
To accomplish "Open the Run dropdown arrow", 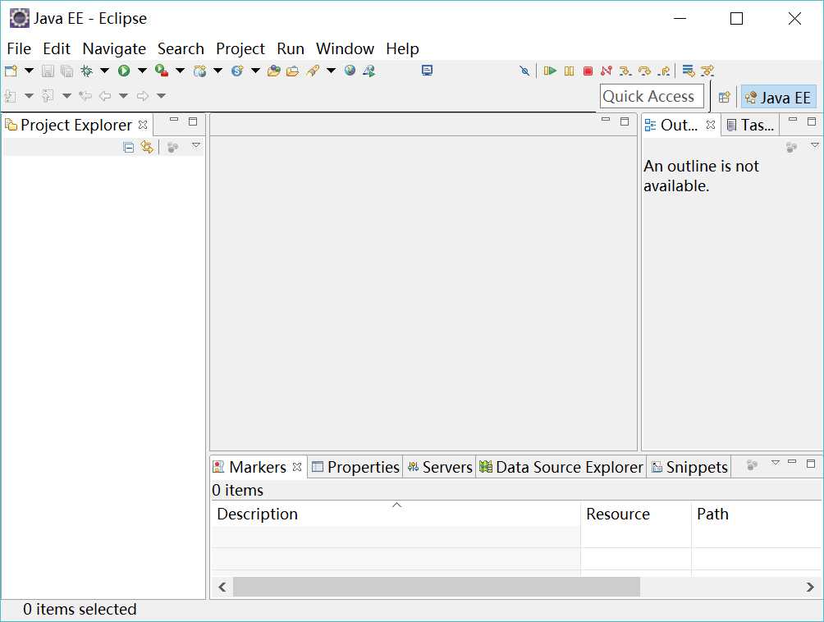I will tap(142, 71).
